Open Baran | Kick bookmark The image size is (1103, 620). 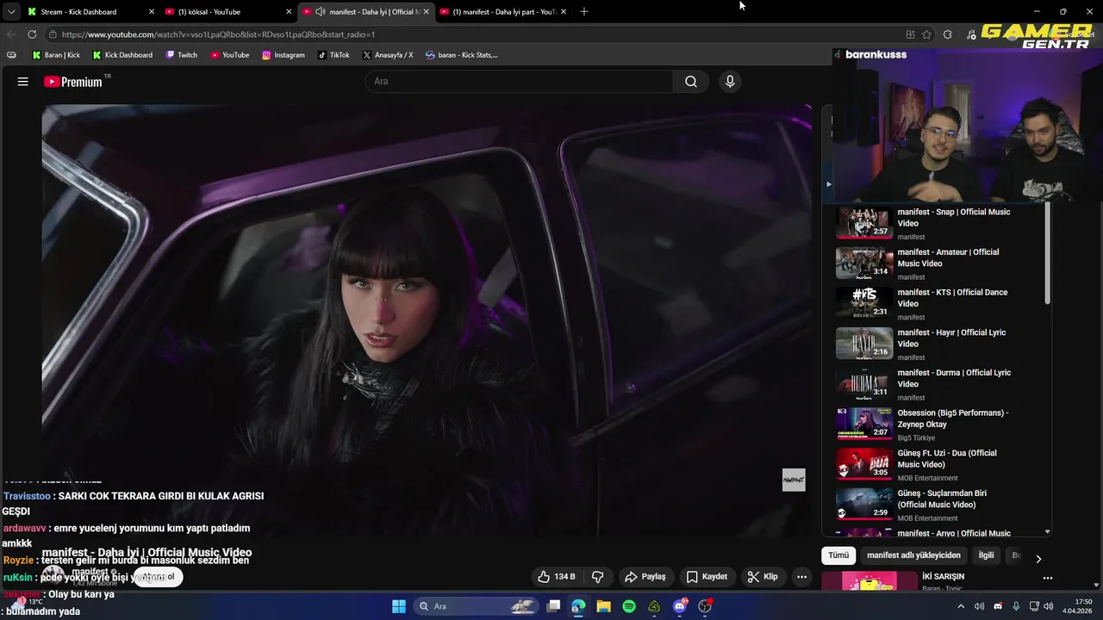pos(56,55)
